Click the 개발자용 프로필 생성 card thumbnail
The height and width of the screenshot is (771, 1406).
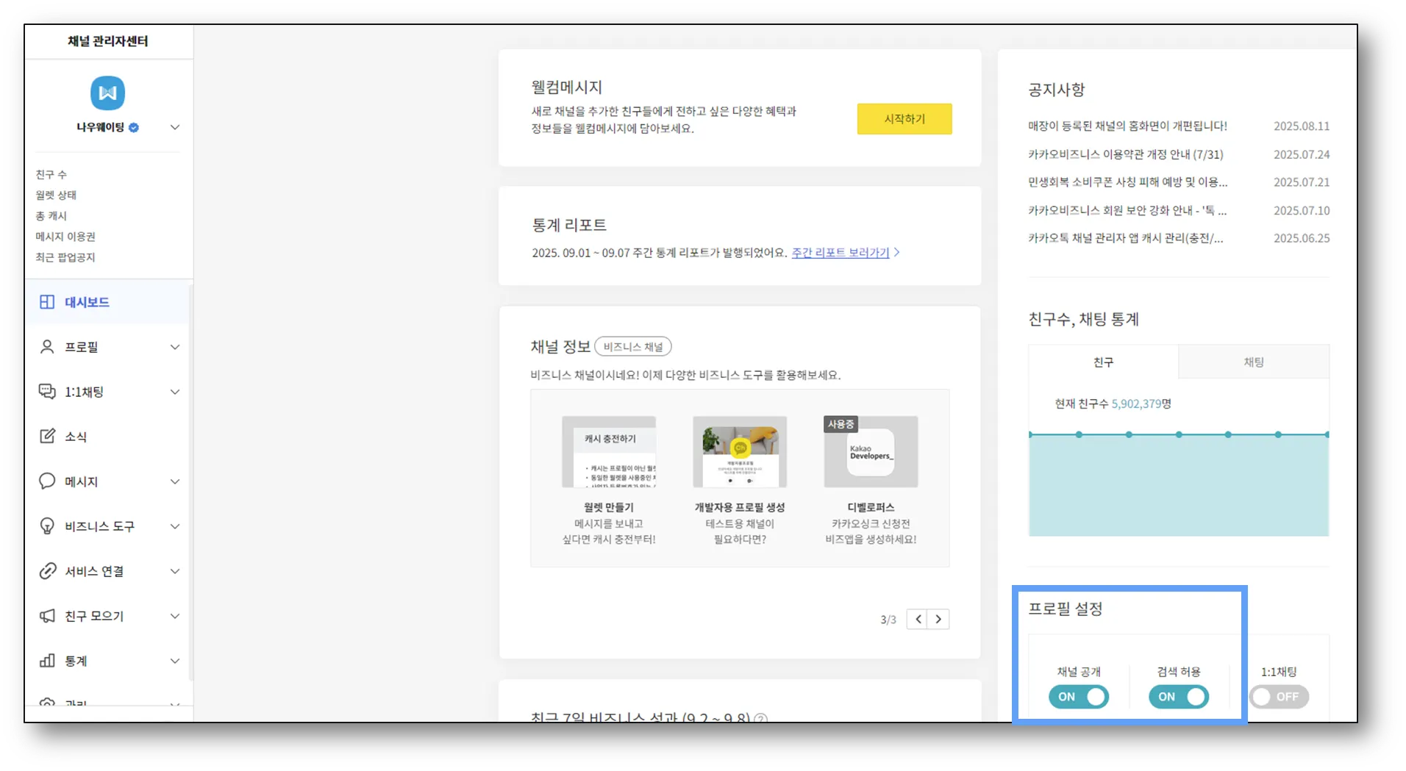740,451
